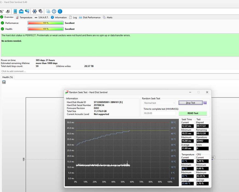Viewport: 239px width, 192px height.
Task: Click the seek time Current 12.22 ms value
Action: (x=187, y=126)
